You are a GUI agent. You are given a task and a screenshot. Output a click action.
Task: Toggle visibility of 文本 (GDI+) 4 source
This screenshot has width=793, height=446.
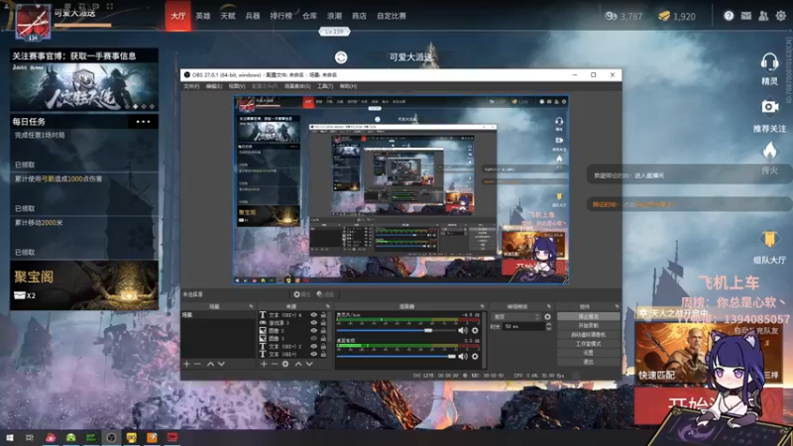coord(314,315)
